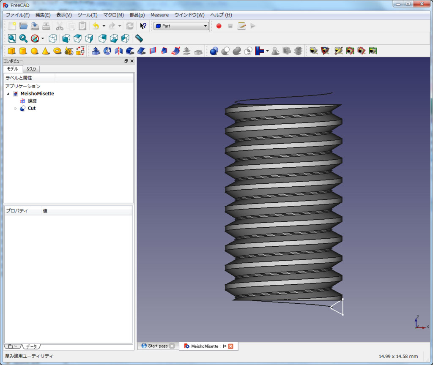Image resolution: width=433 pixels, height=365 pixels.
Task: Save the document with Save icon
Action: click(35, 26)
